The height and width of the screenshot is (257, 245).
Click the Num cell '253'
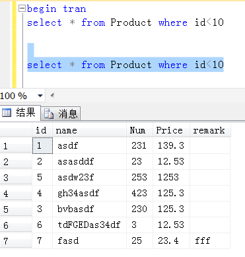coord(139,177)
